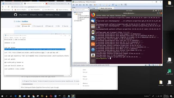Open Cursos youtube desktop folder icon
Viewport: 174px width, 98px height.
tap(169, 4)
